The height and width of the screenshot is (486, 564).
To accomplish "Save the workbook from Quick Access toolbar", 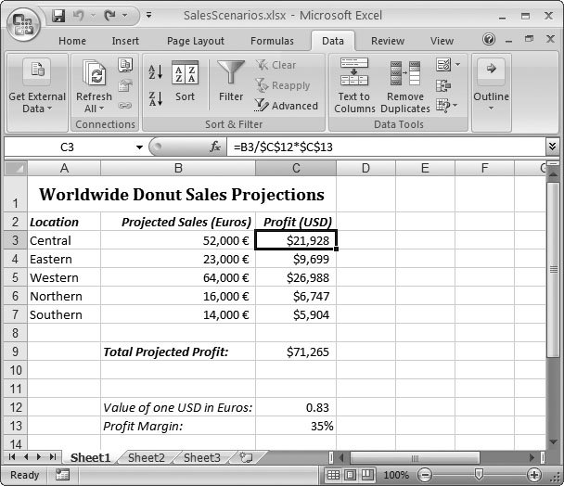I will [x=59, y=16].
